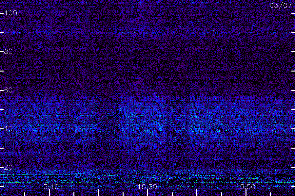This screenshot has width=295, height=196.
Task: Click the 20 frequency axis label
Action: coord(8,167)
